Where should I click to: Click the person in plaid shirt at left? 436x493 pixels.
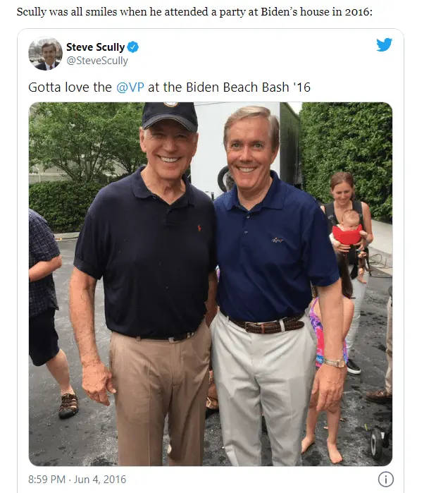pos(44,282)
